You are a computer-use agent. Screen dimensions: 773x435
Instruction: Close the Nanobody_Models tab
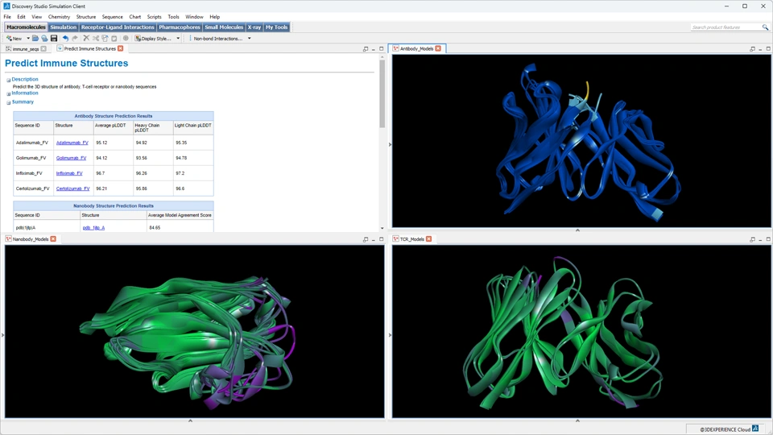pos(53,238)
